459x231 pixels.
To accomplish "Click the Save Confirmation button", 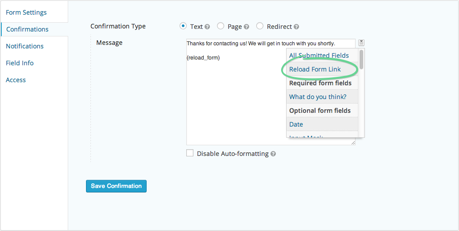I will [116, 186].
